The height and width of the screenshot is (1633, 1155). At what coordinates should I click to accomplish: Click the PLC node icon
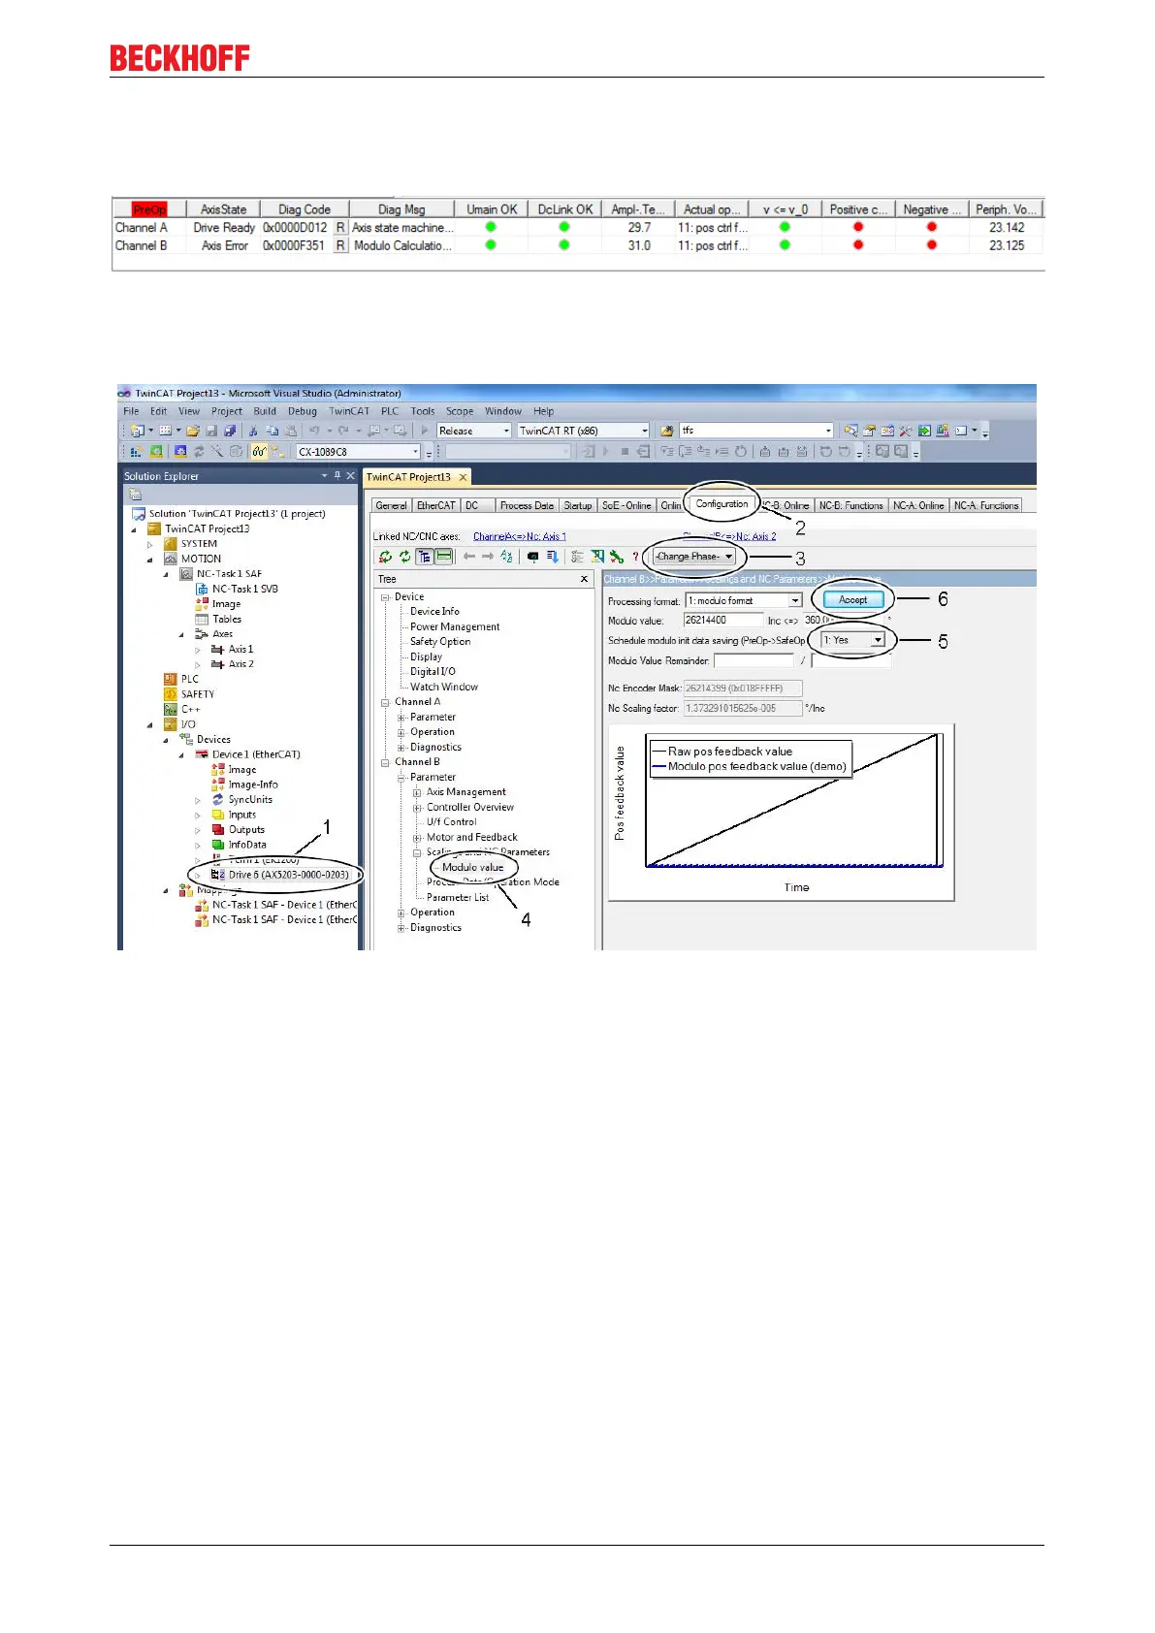tap(171, 679)
